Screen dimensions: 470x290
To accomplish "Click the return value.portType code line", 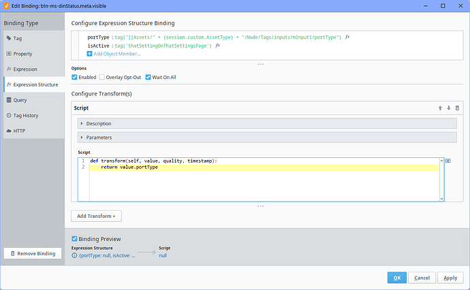I will click(x=129, y=167).
